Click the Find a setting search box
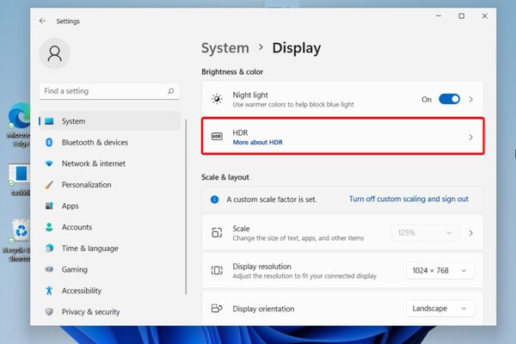The width and height of the screenshot is (516, 344). (x=103, y=90)
